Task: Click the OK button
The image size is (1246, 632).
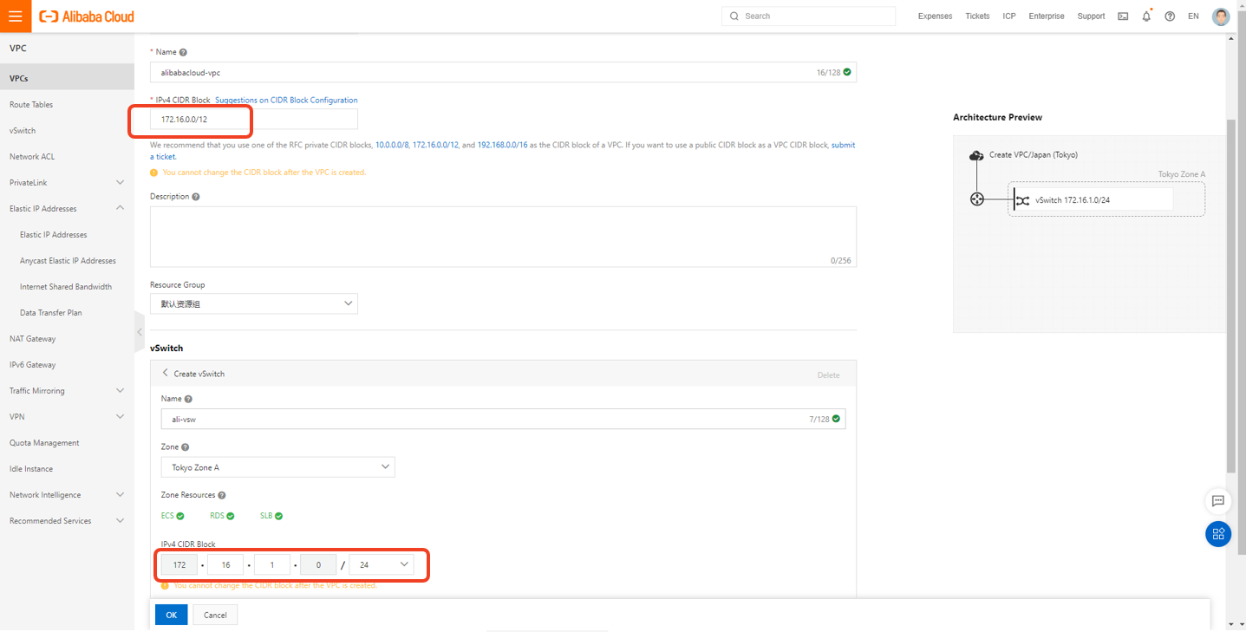Action: pos(171,615)
